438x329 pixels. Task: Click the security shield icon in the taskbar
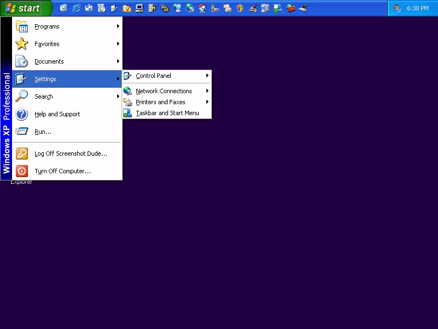click(x=240, y=8)
